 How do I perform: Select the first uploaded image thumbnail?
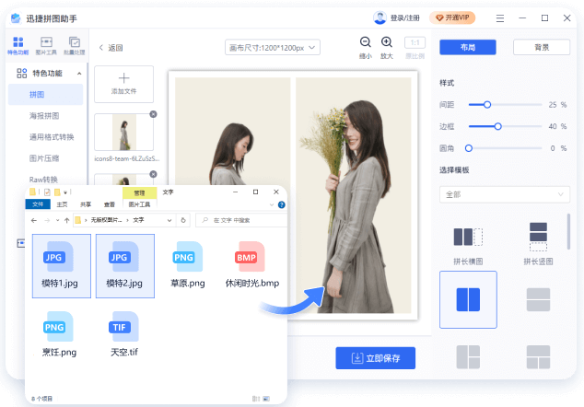coord(123,133)
